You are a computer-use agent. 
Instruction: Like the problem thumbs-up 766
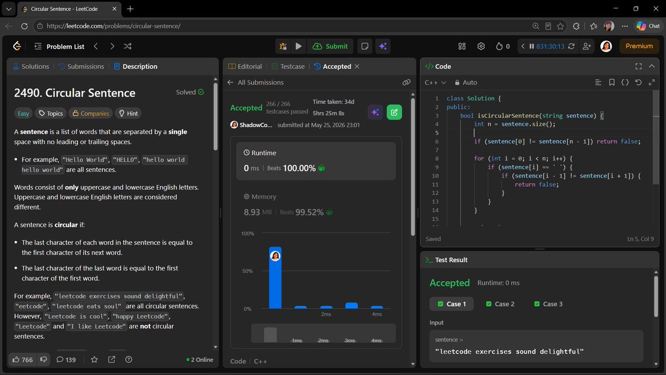coord(22,359)
